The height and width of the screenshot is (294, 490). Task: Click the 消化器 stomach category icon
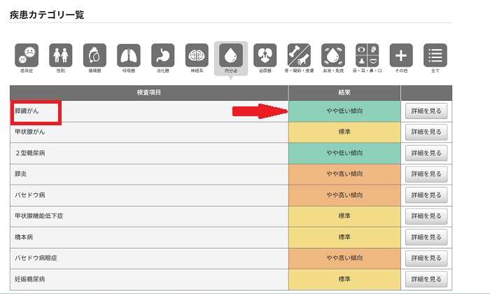click(163, 55)
